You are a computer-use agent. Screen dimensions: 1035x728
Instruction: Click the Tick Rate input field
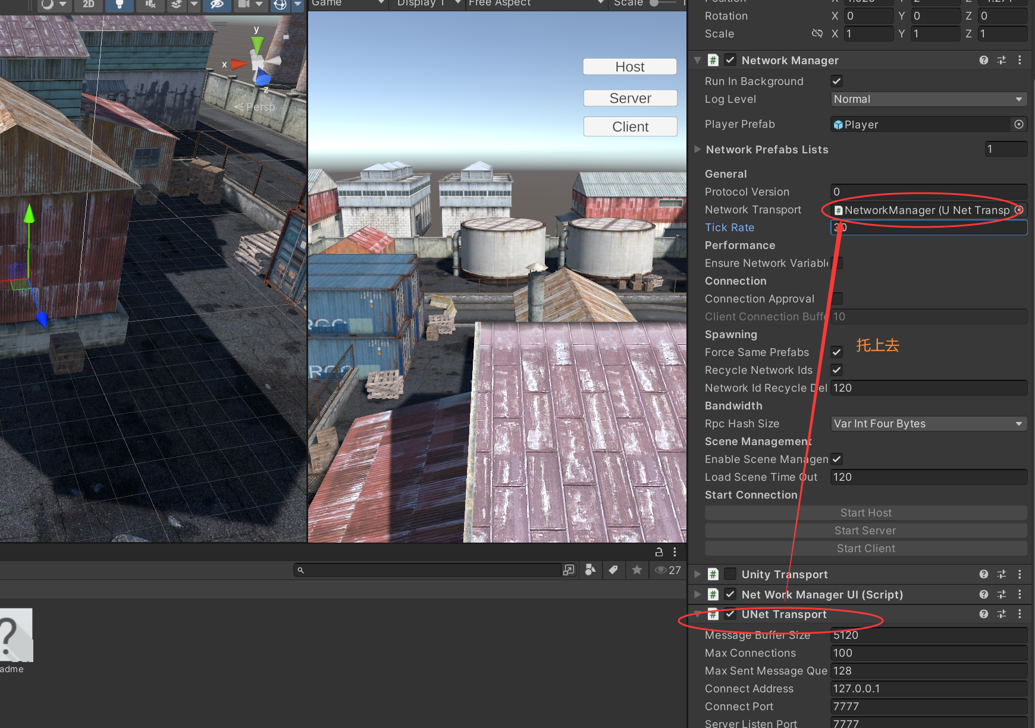929,228
